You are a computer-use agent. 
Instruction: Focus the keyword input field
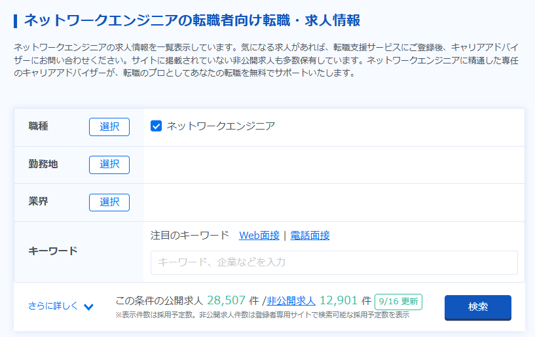pyautogui.click(x=334, y=262)
